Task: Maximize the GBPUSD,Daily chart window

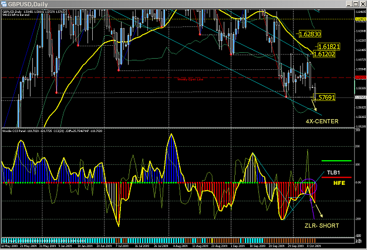Action: [x=355, y=4]
